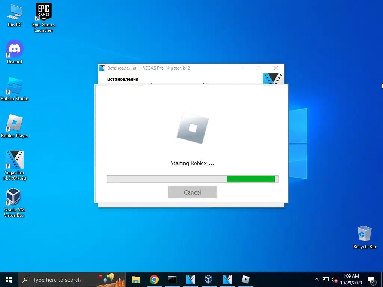The height and width of the screenshot is (287, 383).
Task: Open VirtualBox from the taskbar
Action: point(209,280)
